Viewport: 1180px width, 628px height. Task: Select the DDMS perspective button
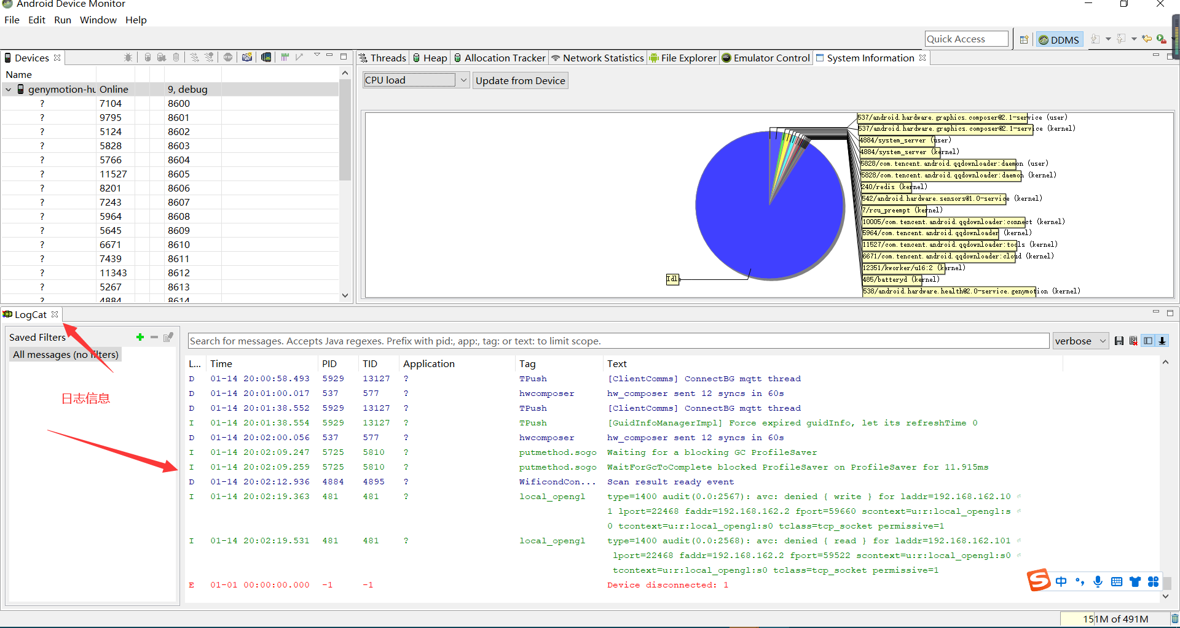[x=1059, y=39]
